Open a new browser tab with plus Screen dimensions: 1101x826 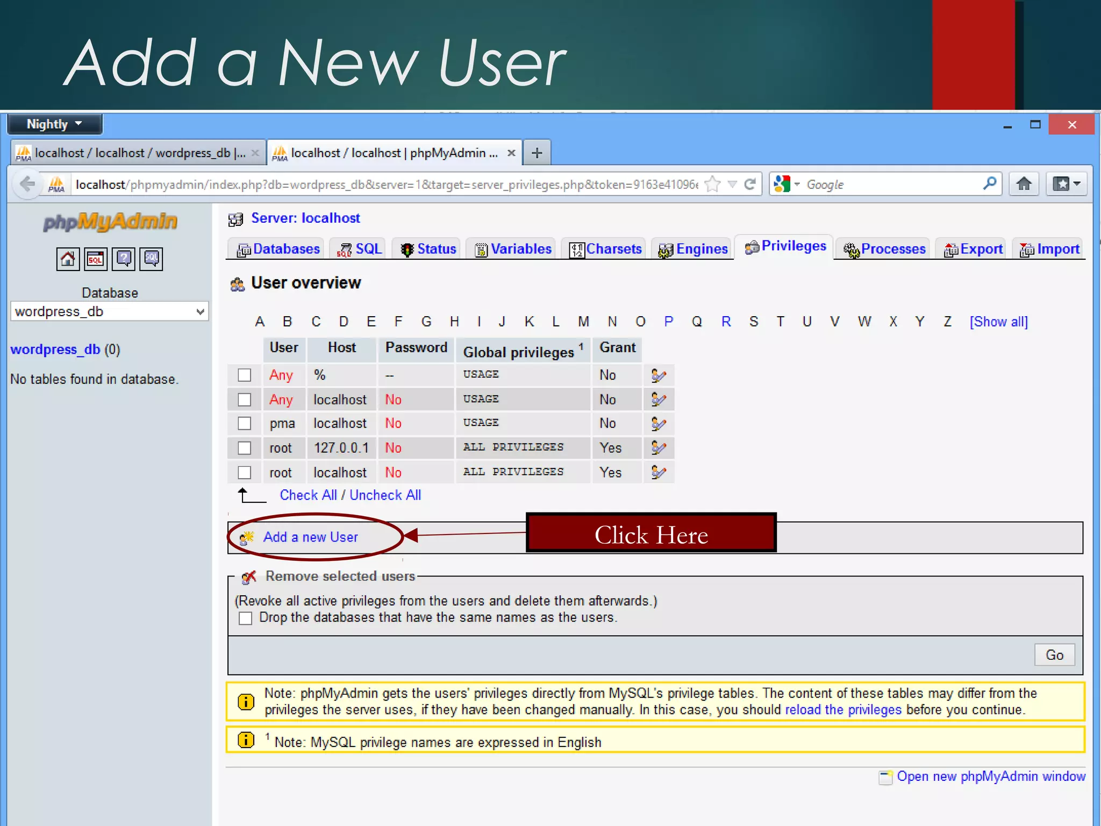[537, 153]
